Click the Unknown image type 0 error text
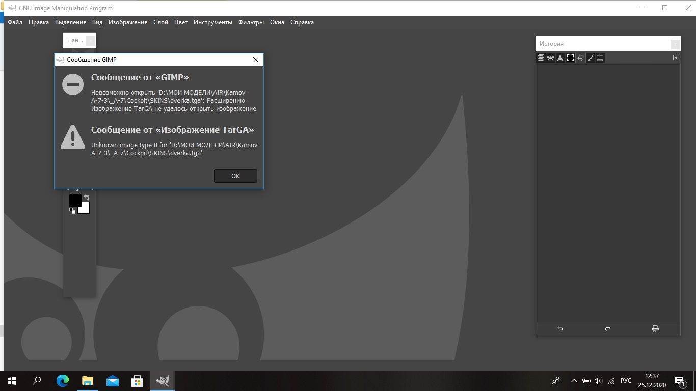The width and height of the screenshot is (696, 391). click(174, 149)
